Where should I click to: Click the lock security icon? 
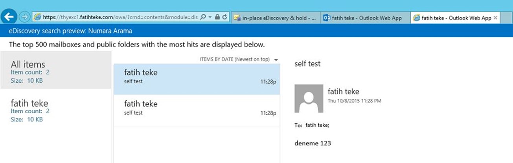coord(217,17)
